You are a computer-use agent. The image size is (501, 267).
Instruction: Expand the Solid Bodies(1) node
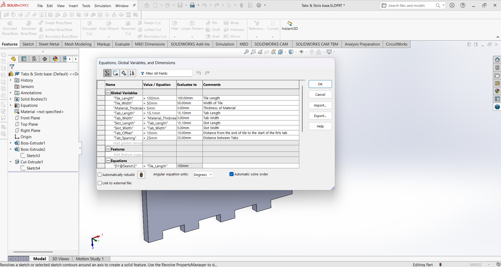click(11, 99)
